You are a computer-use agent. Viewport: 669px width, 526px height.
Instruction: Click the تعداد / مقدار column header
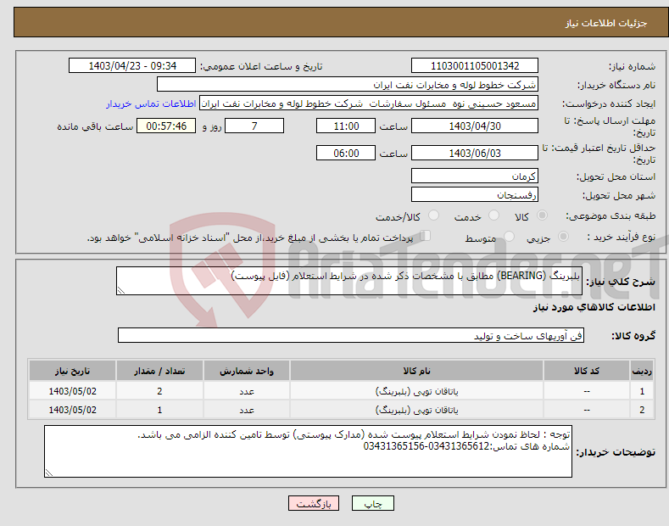tap(159, 371)
